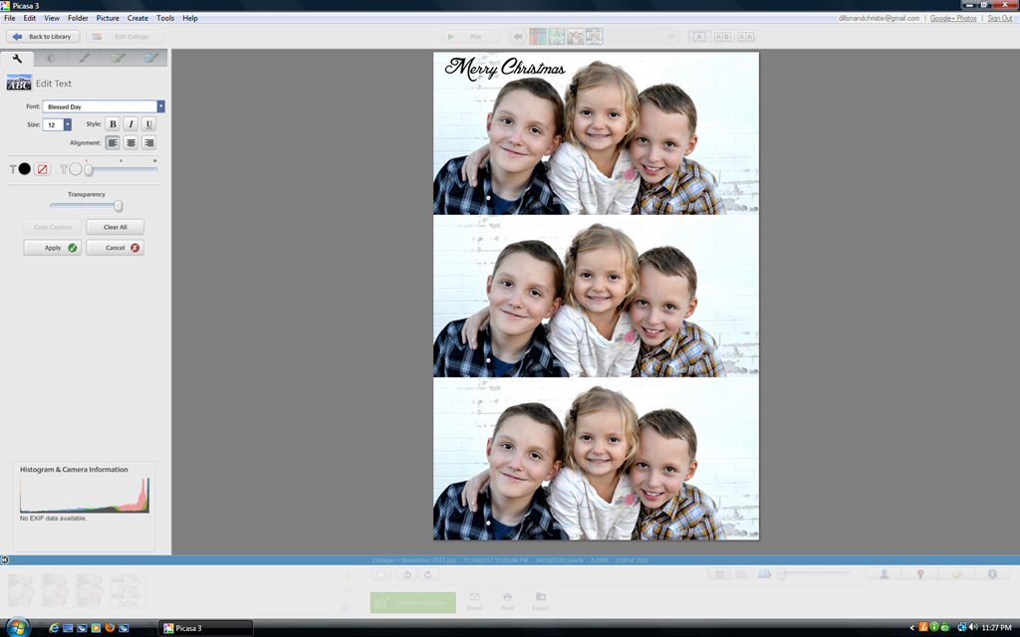Click the size 12 input field
1020x637 pixels.
click(x=53, y=124)
